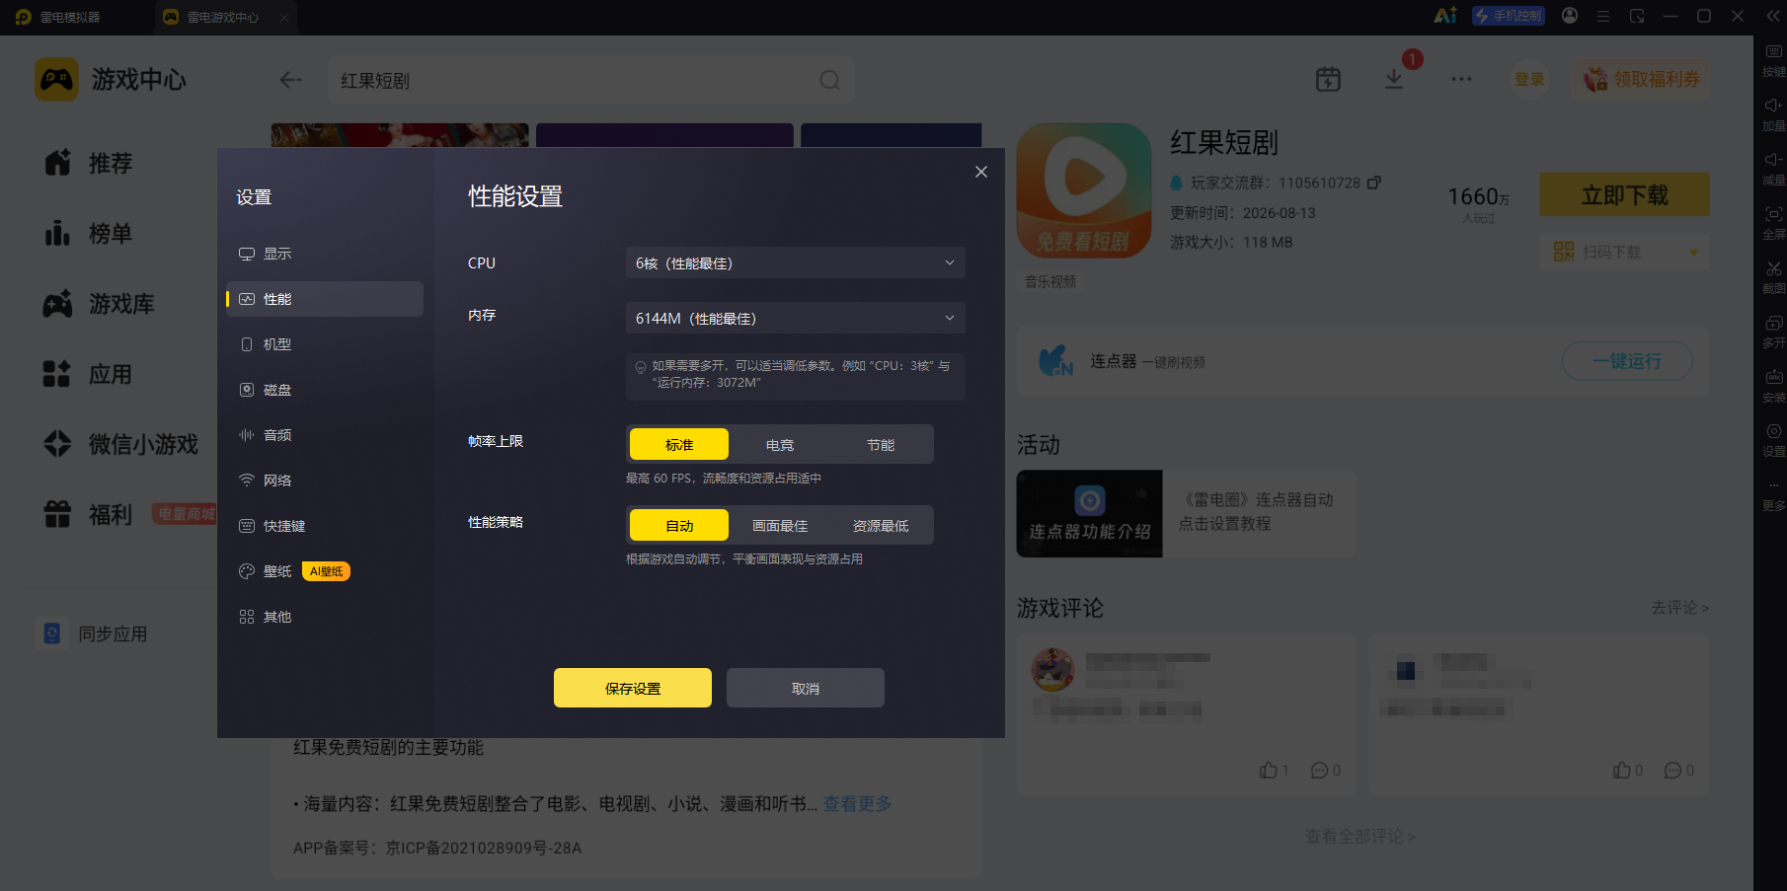The width and height of the screenshot is (1787, 891).
Task: Open 多开 multi-instance toolbar icon
Action: (1773, 333)
